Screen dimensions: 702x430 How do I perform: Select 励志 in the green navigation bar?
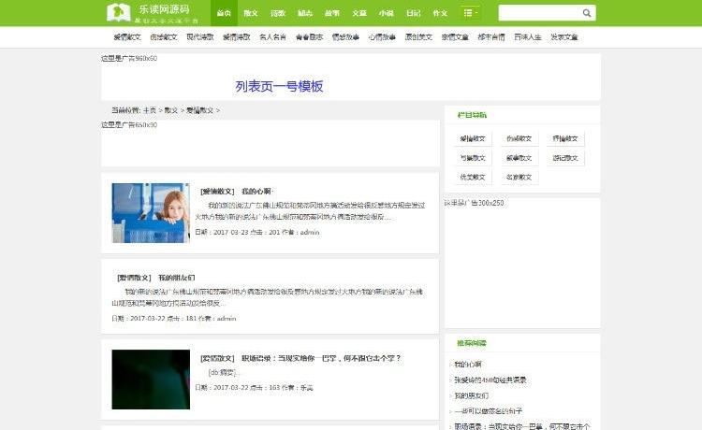coord(305,13)
